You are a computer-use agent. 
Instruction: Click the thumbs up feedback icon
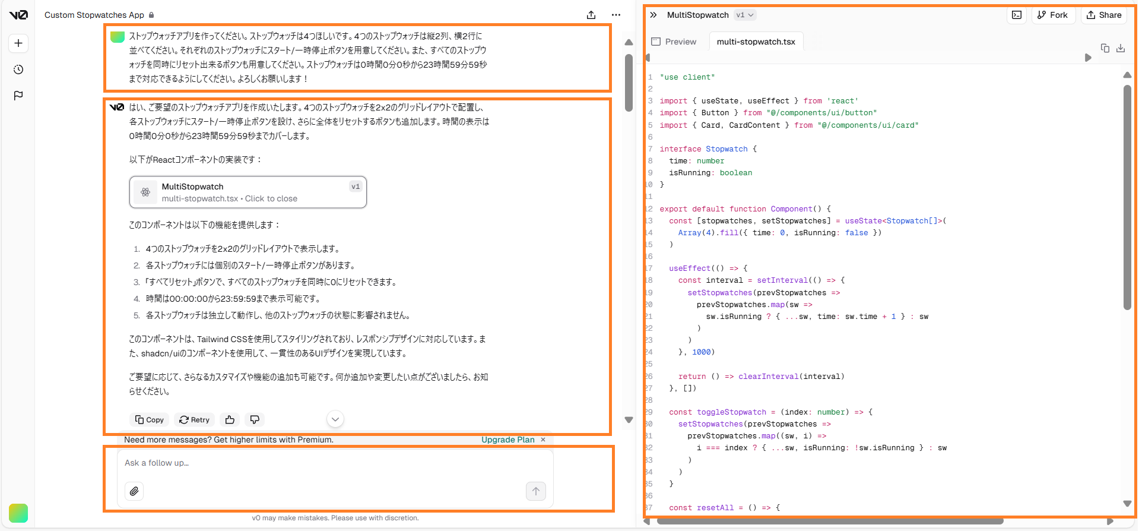230,420
